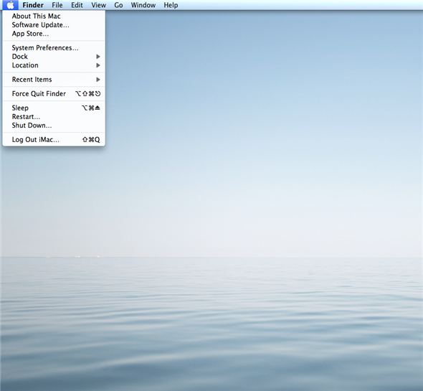
Task: Open the File menu
Action: point(57,5)
